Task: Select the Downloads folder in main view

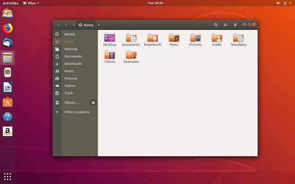Action: click(x=153, y=38)
